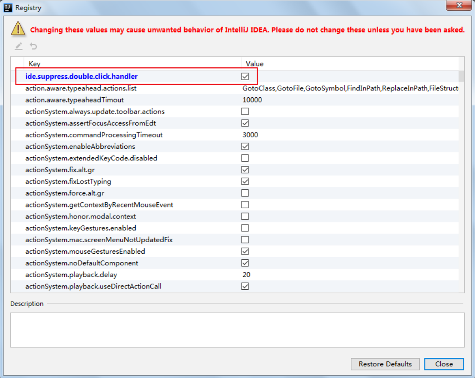The height and width of the screenshot is (378, 475).
Task: Select actionSystem.noDefaultComponent key text
Action: tap(82, 263)
